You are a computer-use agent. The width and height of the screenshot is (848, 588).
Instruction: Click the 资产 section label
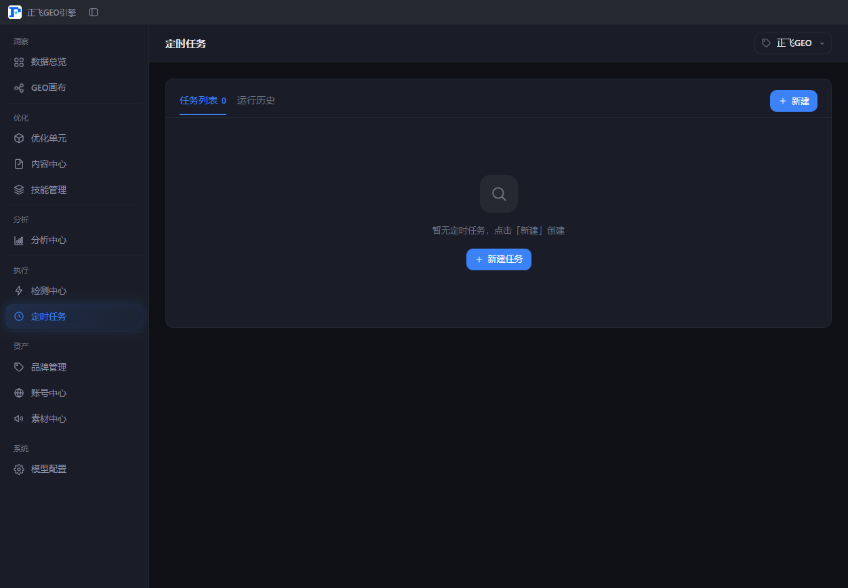pyautogui.click(x=21, y=346)
